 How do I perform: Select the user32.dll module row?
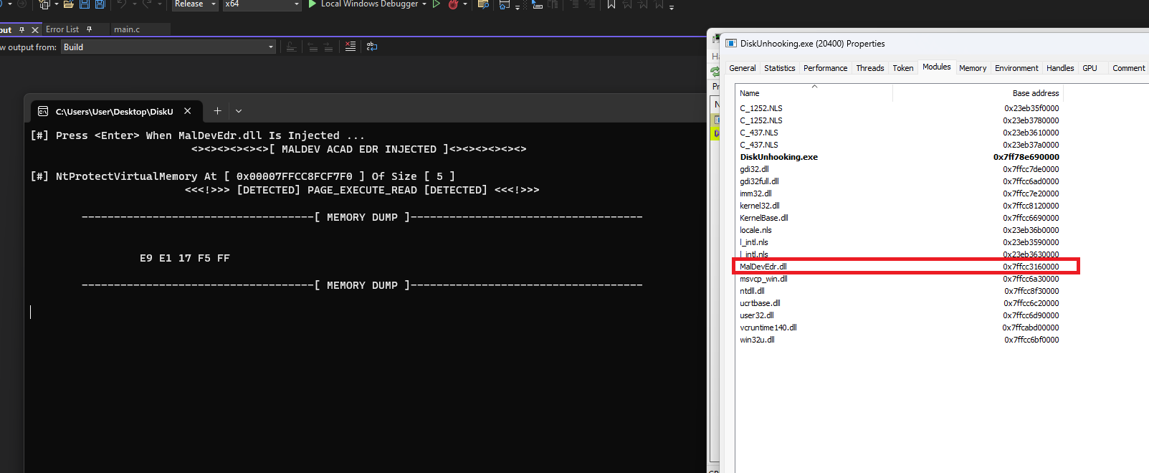[899, 315]
